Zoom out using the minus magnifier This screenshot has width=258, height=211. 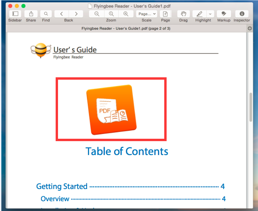[97, 14]
